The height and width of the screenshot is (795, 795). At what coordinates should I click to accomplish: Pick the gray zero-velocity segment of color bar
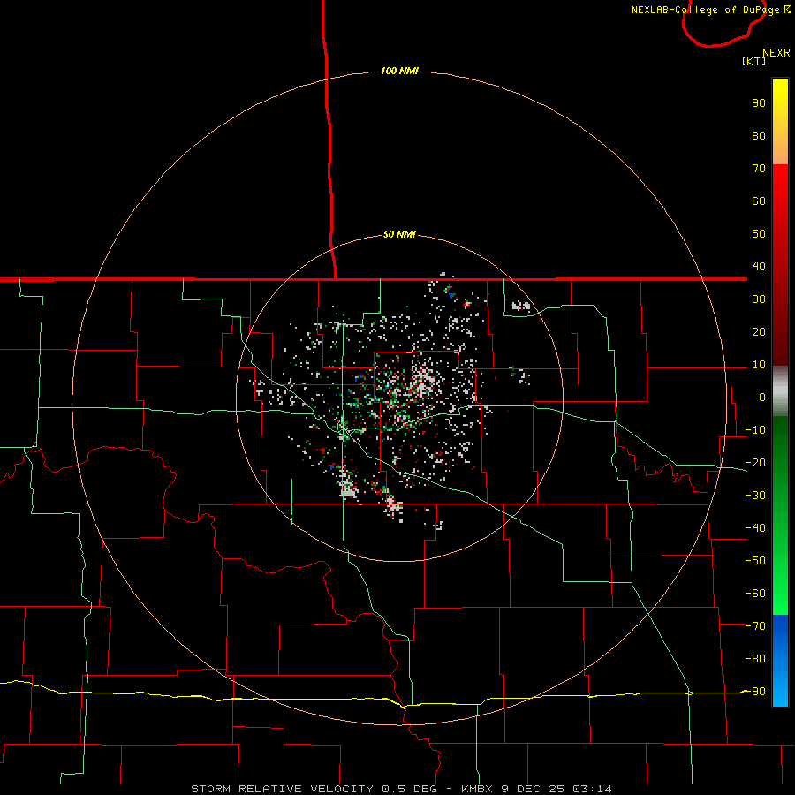point(780,391)
